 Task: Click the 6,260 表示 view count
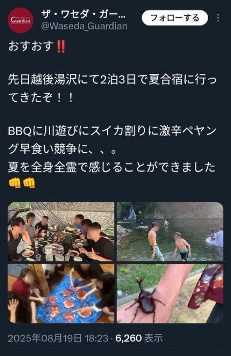click(139, 338)
